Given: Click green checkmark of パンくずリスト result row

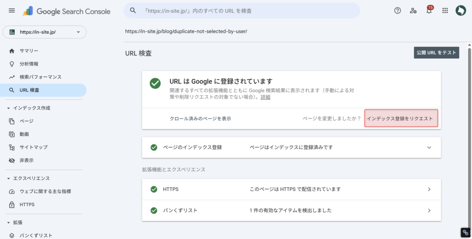Looking at the screenshot, I should click(154, 211).
